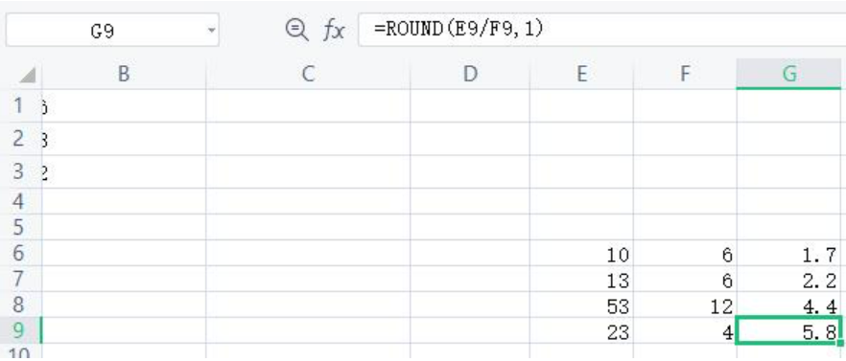Viewport: 846px width, 361px height.
Task: Open the fx insert function dialog
Action: 334,31
